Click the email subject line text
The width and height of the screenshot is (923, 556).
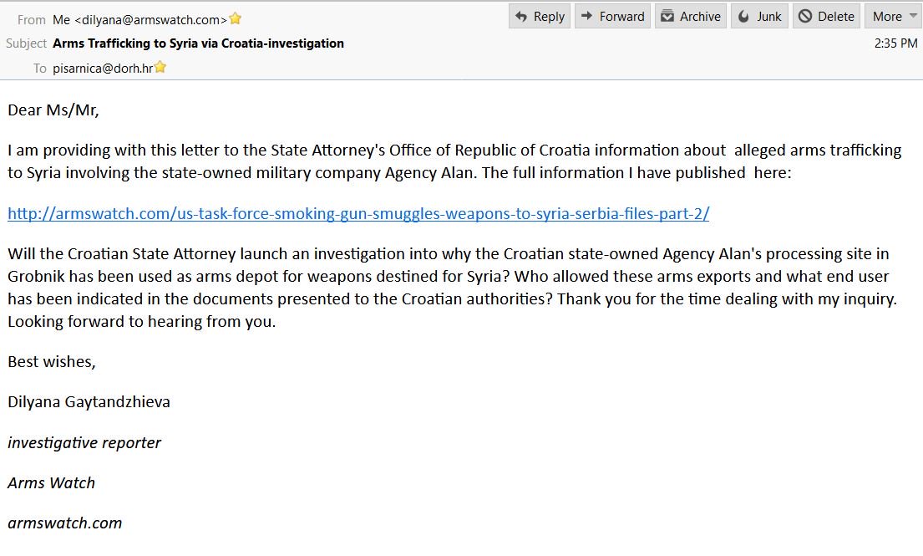(198, 43)
